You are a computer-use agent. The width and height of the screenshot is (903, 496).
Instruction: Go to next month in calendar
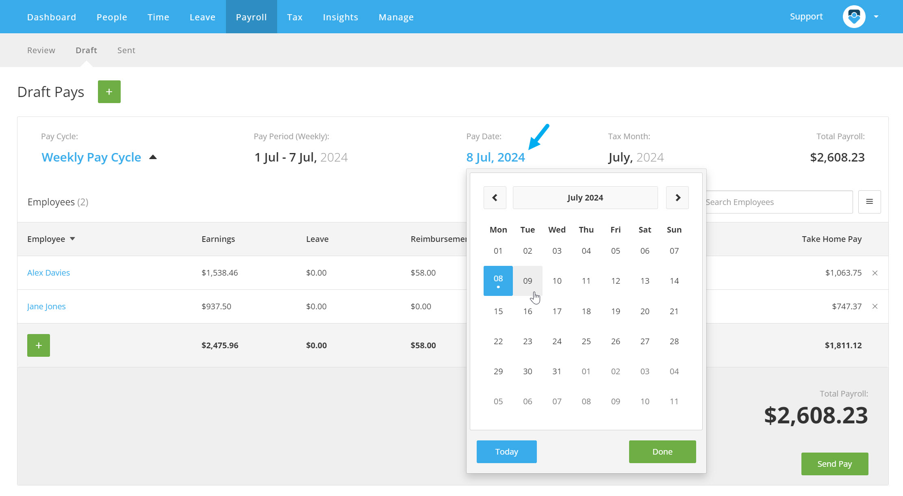(x=677, y=198)
